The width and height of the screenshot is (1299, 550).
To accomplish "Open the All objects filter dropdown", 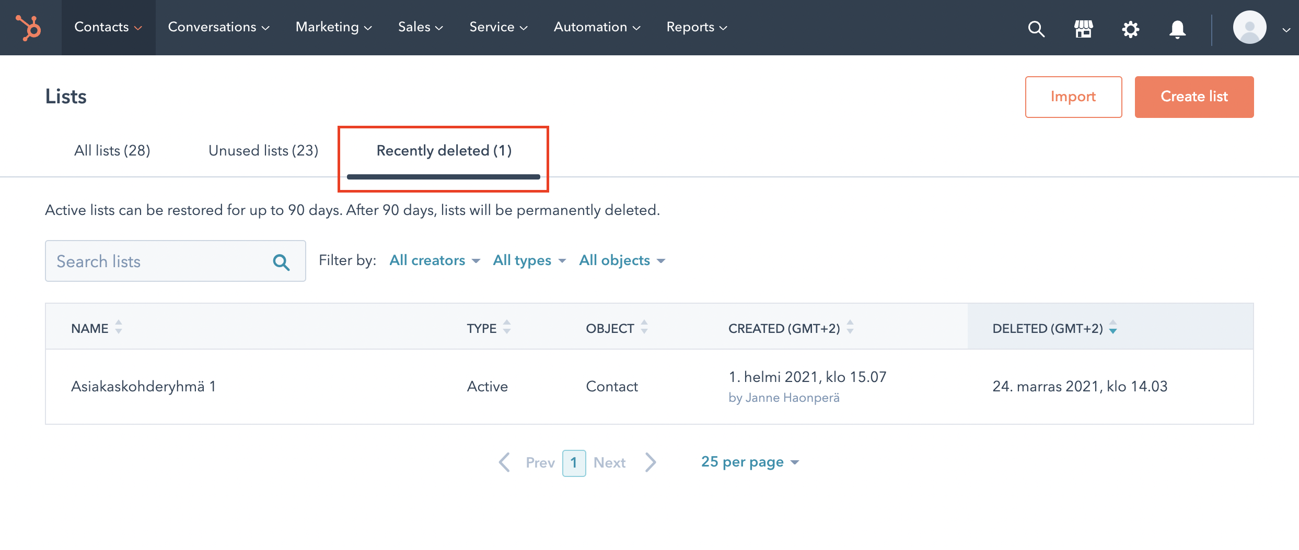I will click(622, 260).
